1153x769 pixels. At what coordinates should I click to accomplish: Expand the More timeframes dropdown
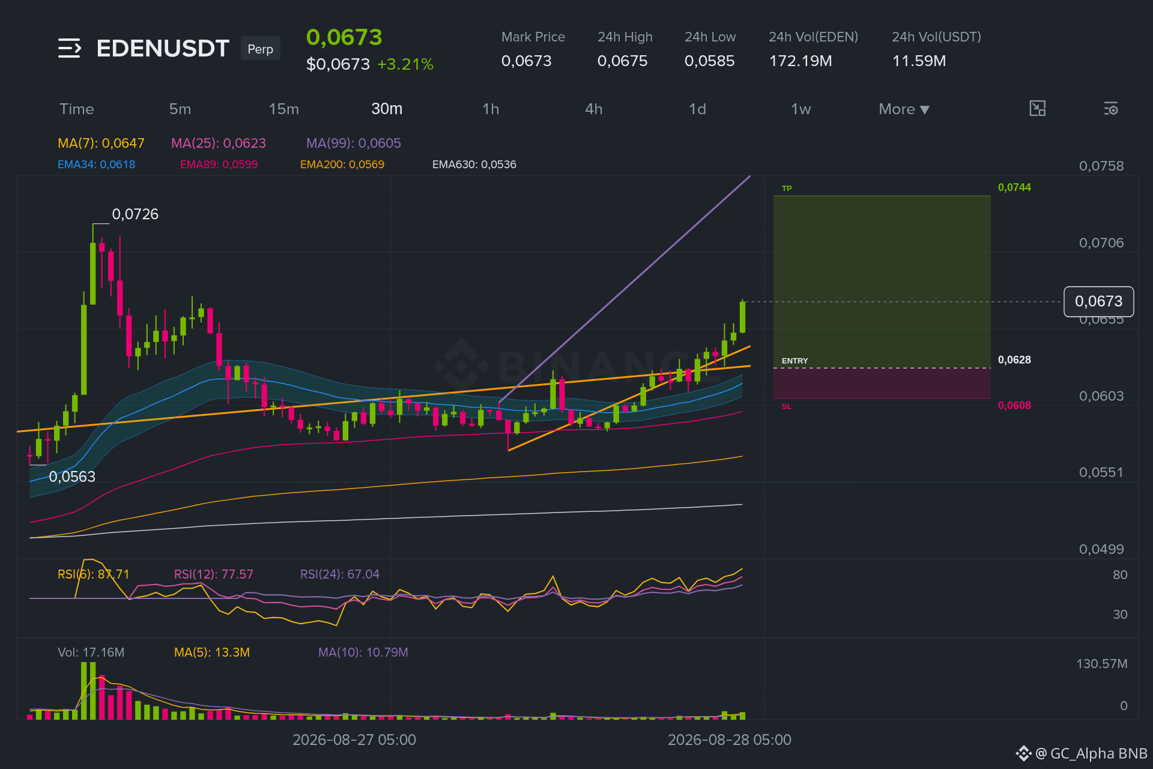904,109
